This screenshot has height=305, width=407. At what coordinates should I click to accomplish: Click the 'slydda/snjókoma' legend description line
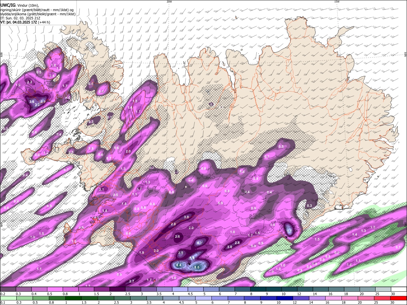click(38, 14)
